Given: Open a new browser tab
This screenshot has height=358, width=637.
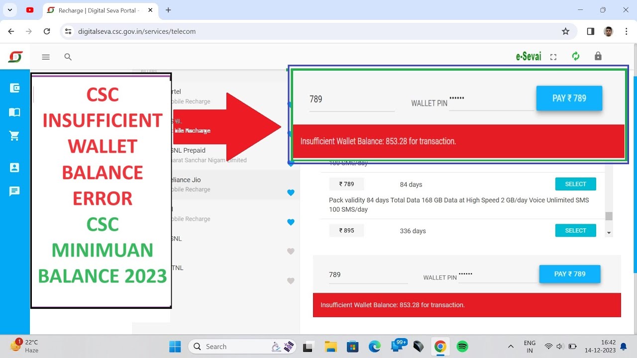Looking at the screenshot, I should click(168, 10).
